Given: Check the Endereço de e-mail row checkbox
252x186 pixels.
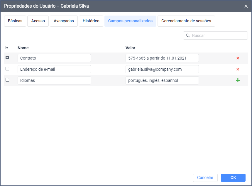Looking at the screenshot, I should click(7, 69).
